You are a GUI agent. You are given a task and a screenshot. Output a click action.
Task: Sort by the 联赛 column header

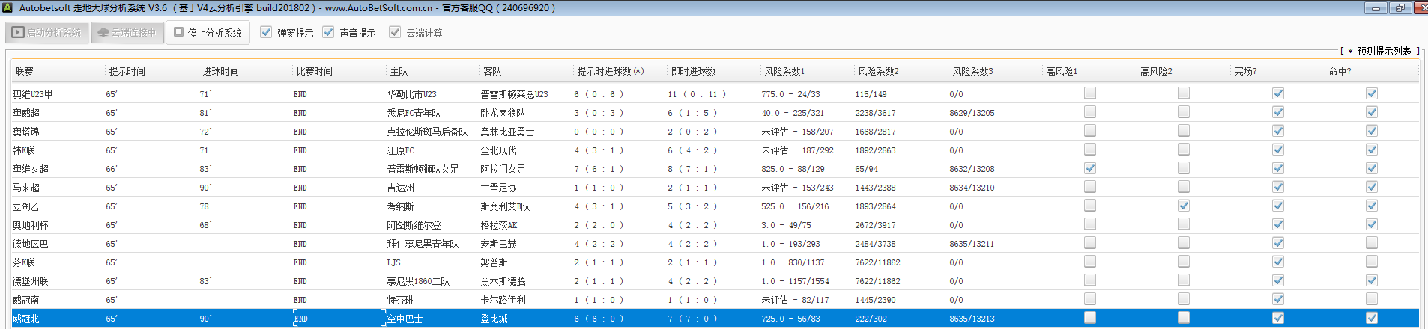tap(25, 71)
